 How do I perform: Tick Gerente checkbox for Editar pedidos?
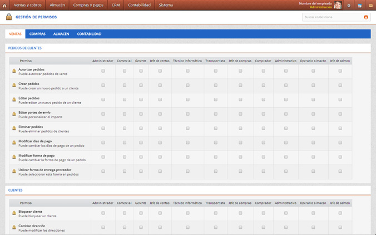tap(141, 100)
